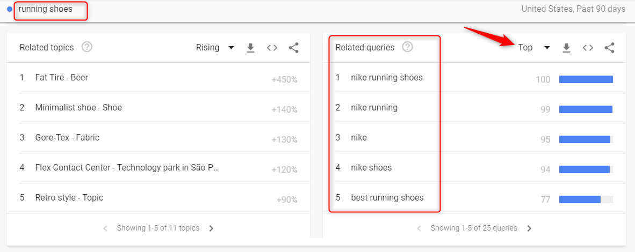Viewport: 635px width, 252px height.
Task: Open help for Related queries
Action: [x=408, y=47]
